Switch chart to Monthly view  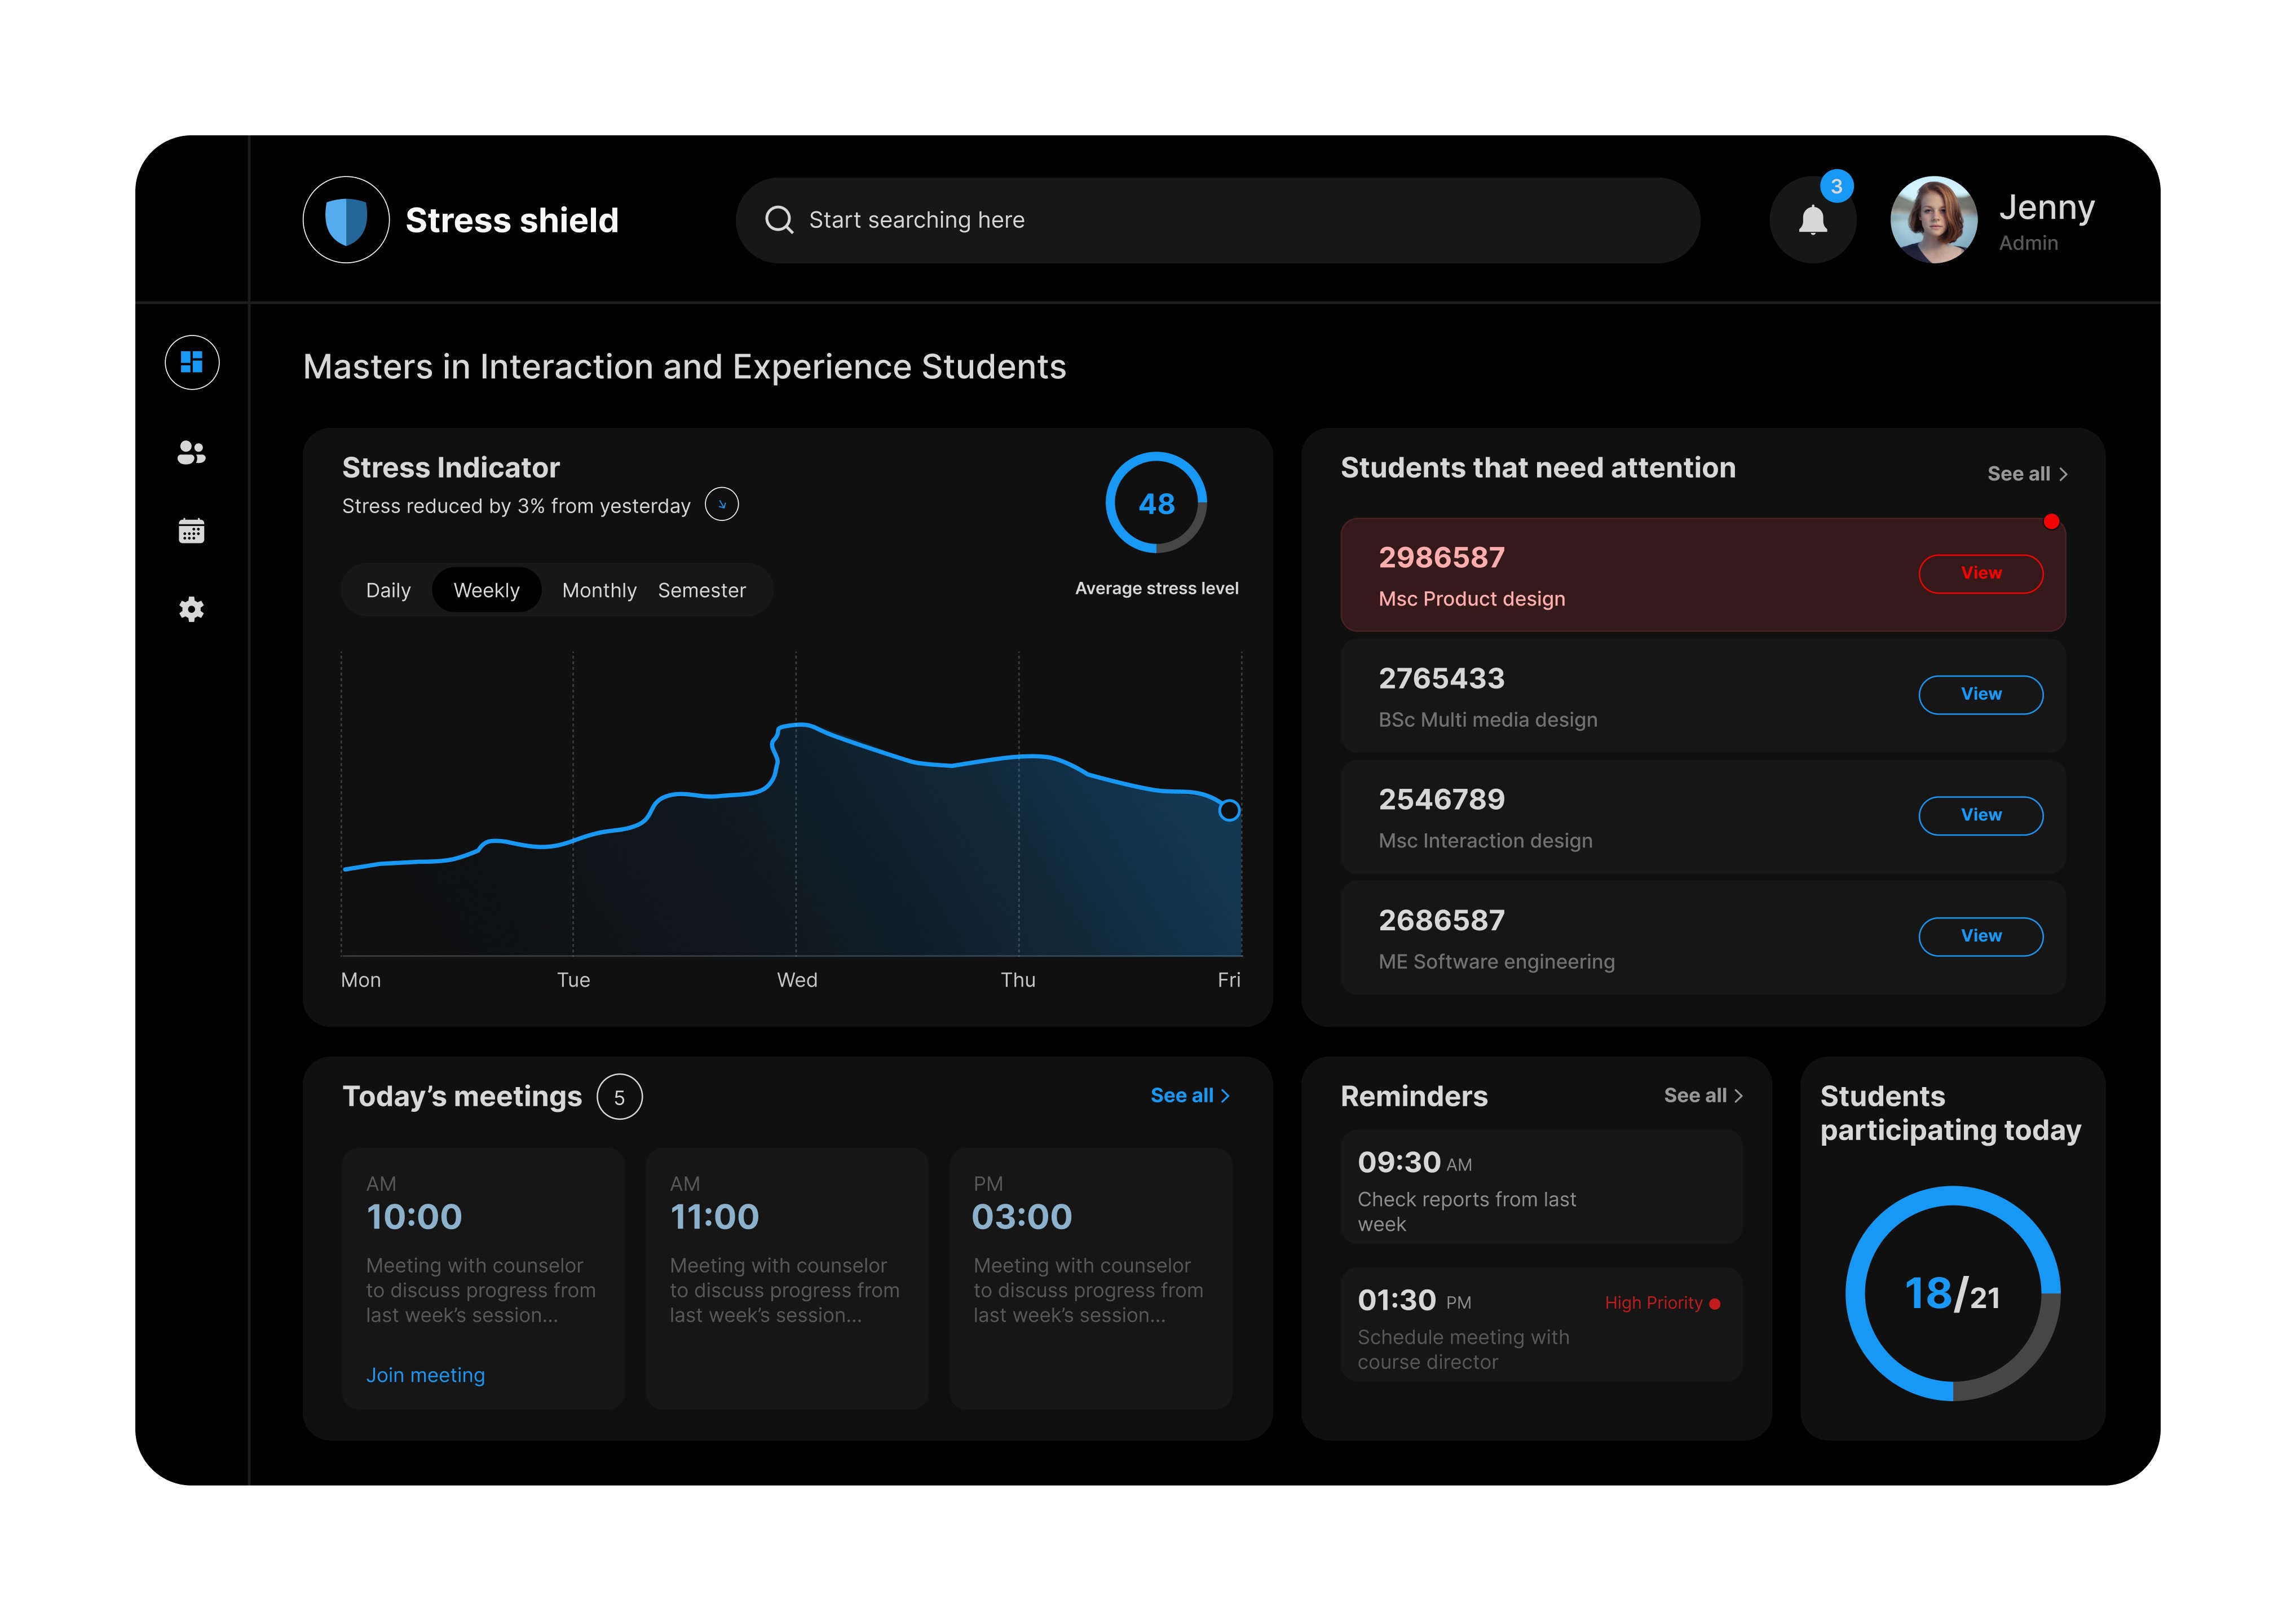pos(599,590)
